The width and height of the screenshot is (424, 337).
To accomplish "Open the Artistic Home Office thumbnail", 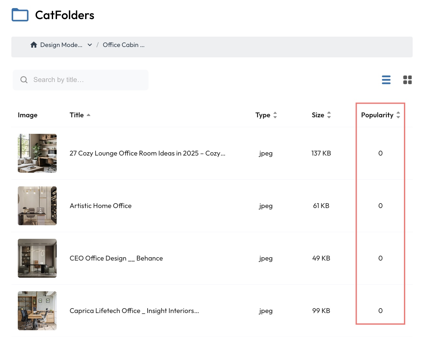I will coord(37,206).
